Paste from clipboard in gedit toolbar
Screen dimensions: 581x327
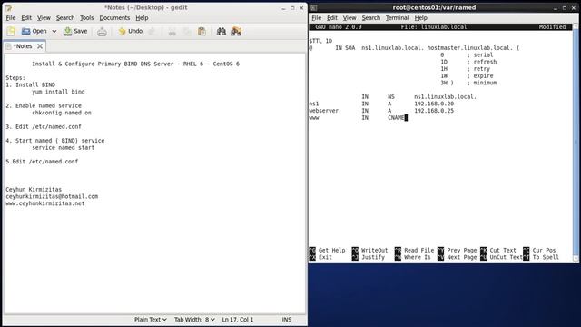coord(202,32)
